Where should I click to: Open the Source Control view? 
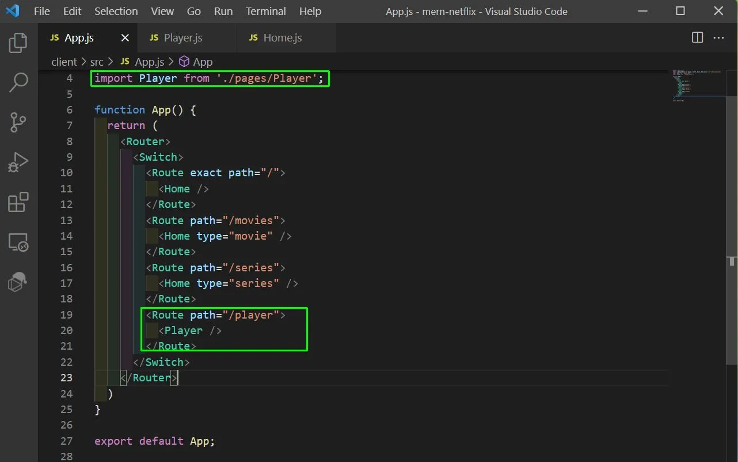point(18,122)
